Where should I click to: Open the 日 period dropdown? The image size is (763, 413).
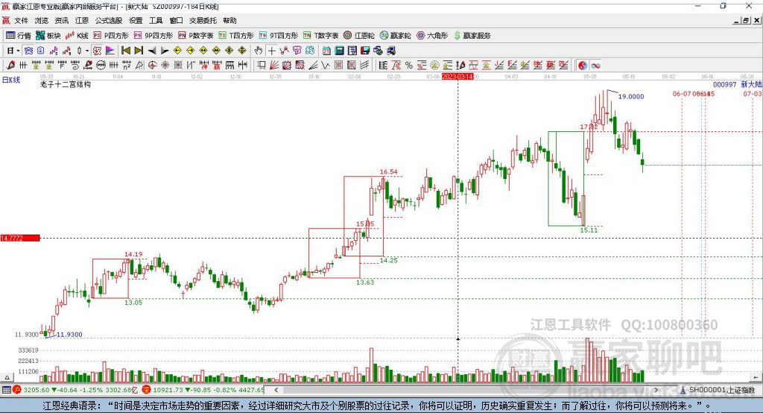click(x=13, y=50)
